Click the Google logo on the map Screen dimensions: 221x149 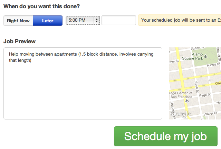click(x=180, y=113)
